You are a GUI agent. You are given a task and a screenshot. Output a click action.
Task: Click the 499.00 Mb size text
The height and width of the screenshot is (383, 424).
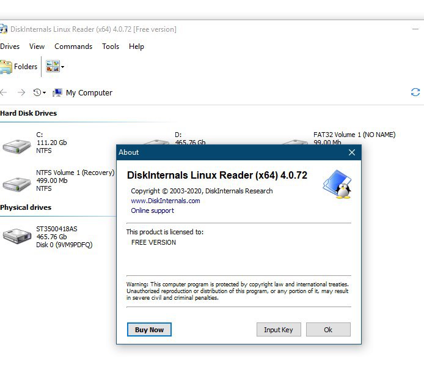52,180
